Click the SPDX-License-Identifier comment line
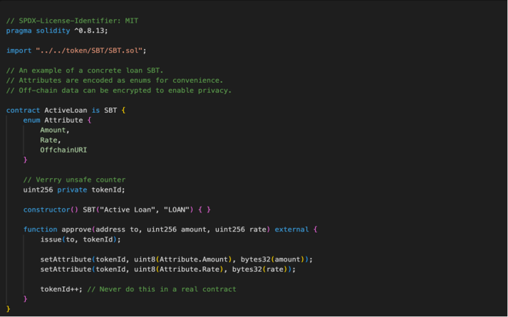 point(72,21)
